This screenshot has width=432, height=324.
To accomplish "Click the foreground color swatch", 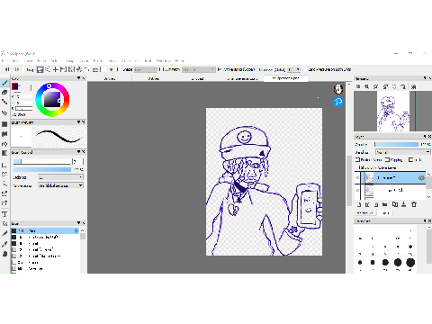I will click(15, 86).
